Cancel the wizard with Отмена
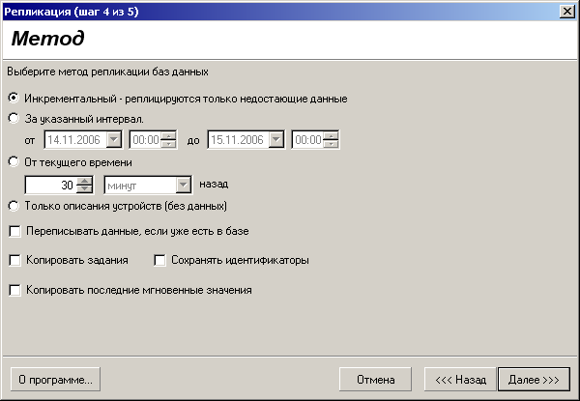Image resolution: width=580 pixels, height=401 pixels. [375, 379]
